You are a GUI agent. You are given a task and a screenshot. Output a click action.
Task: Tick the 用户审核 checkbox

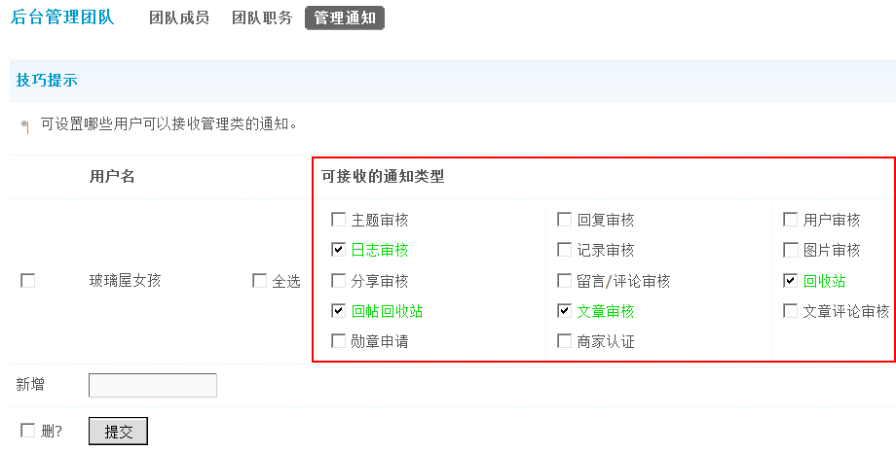[x=791, y=220]
